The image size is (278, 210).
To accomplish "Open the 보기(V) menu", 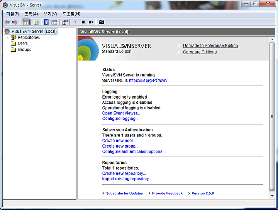I will [50, 14].
